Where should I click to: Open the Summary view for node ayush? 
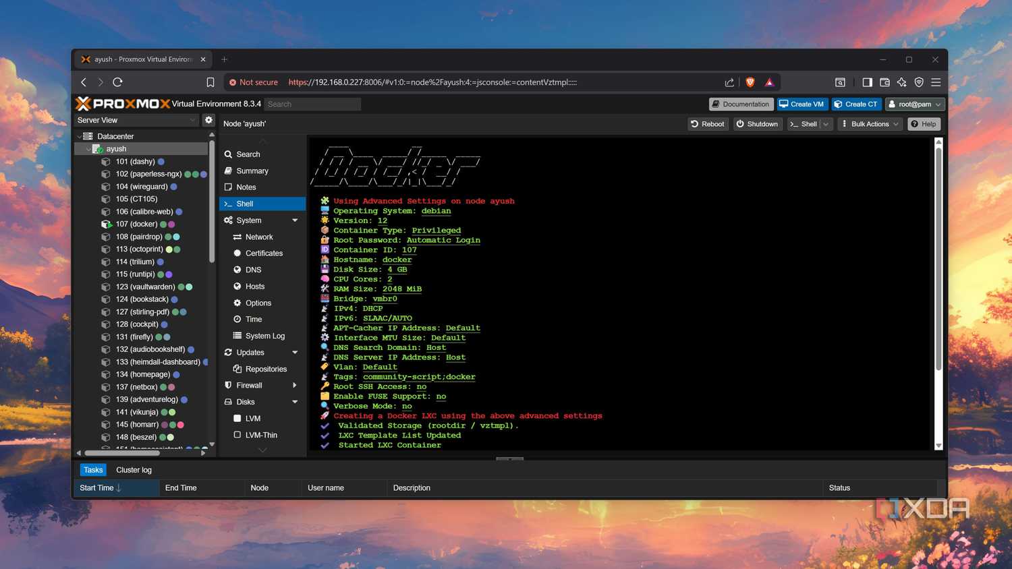pos(252,171)
